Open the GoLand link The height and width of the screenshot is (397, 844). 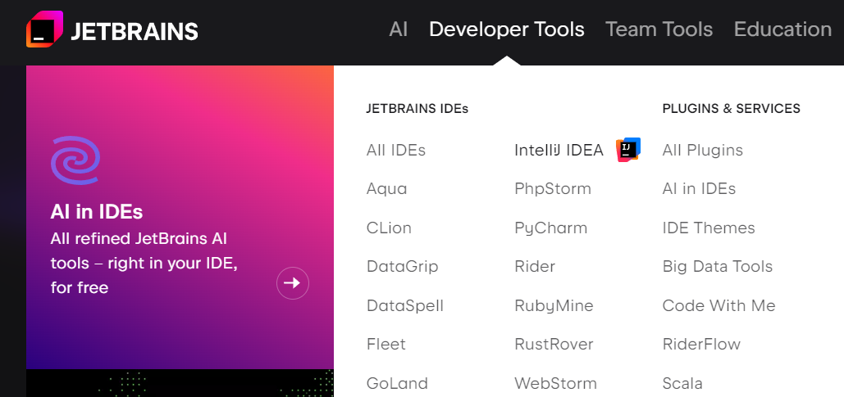pos(397,384)
